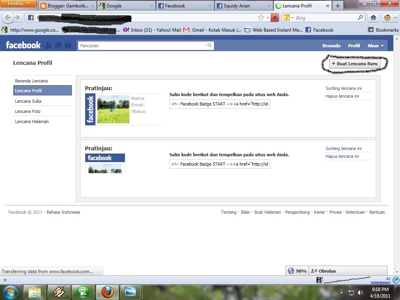The image size is (400, 300).
Task: Click the Facebook search magnifier button
Action: [209, 45]
